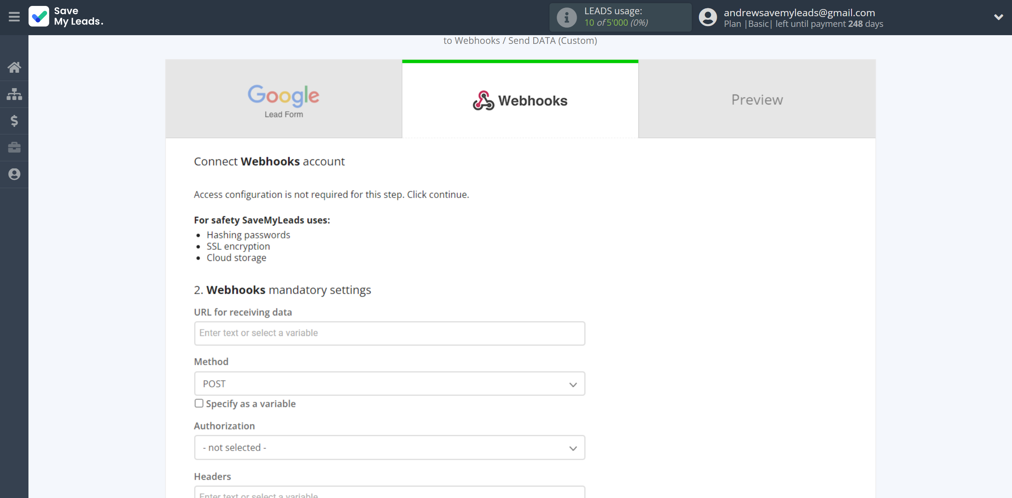Click Plan Basic payment days text
Screen dimensions: 1012x498
pos(803,24)
